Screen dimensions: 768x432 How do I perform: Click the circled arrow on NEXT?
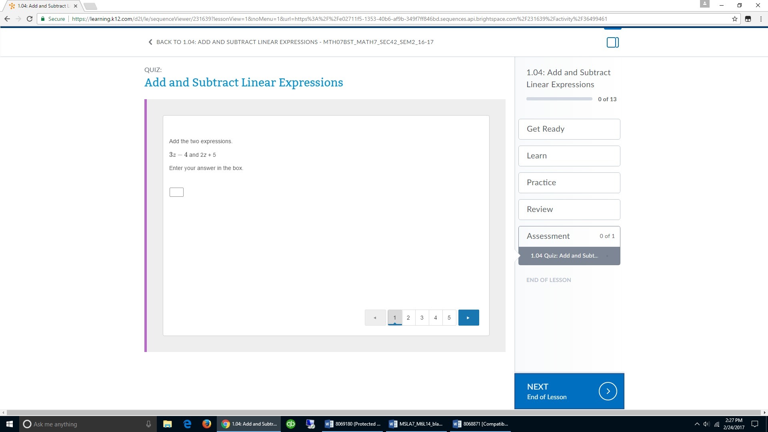[x=608, y=391]
